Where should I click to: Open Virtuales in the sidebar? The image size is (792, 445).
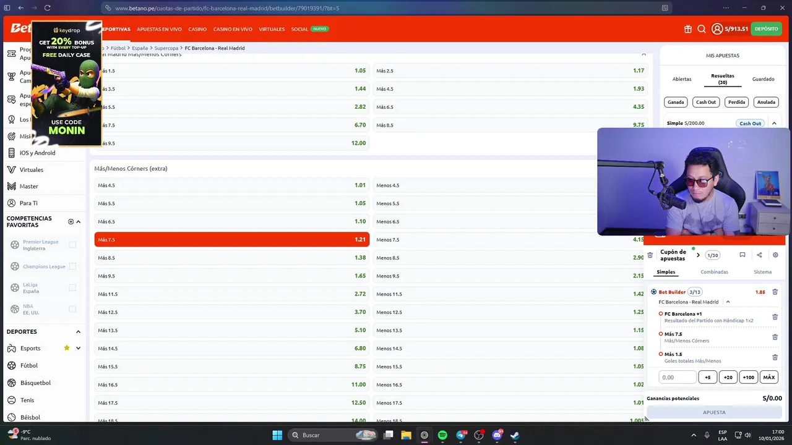coord(31,169)
